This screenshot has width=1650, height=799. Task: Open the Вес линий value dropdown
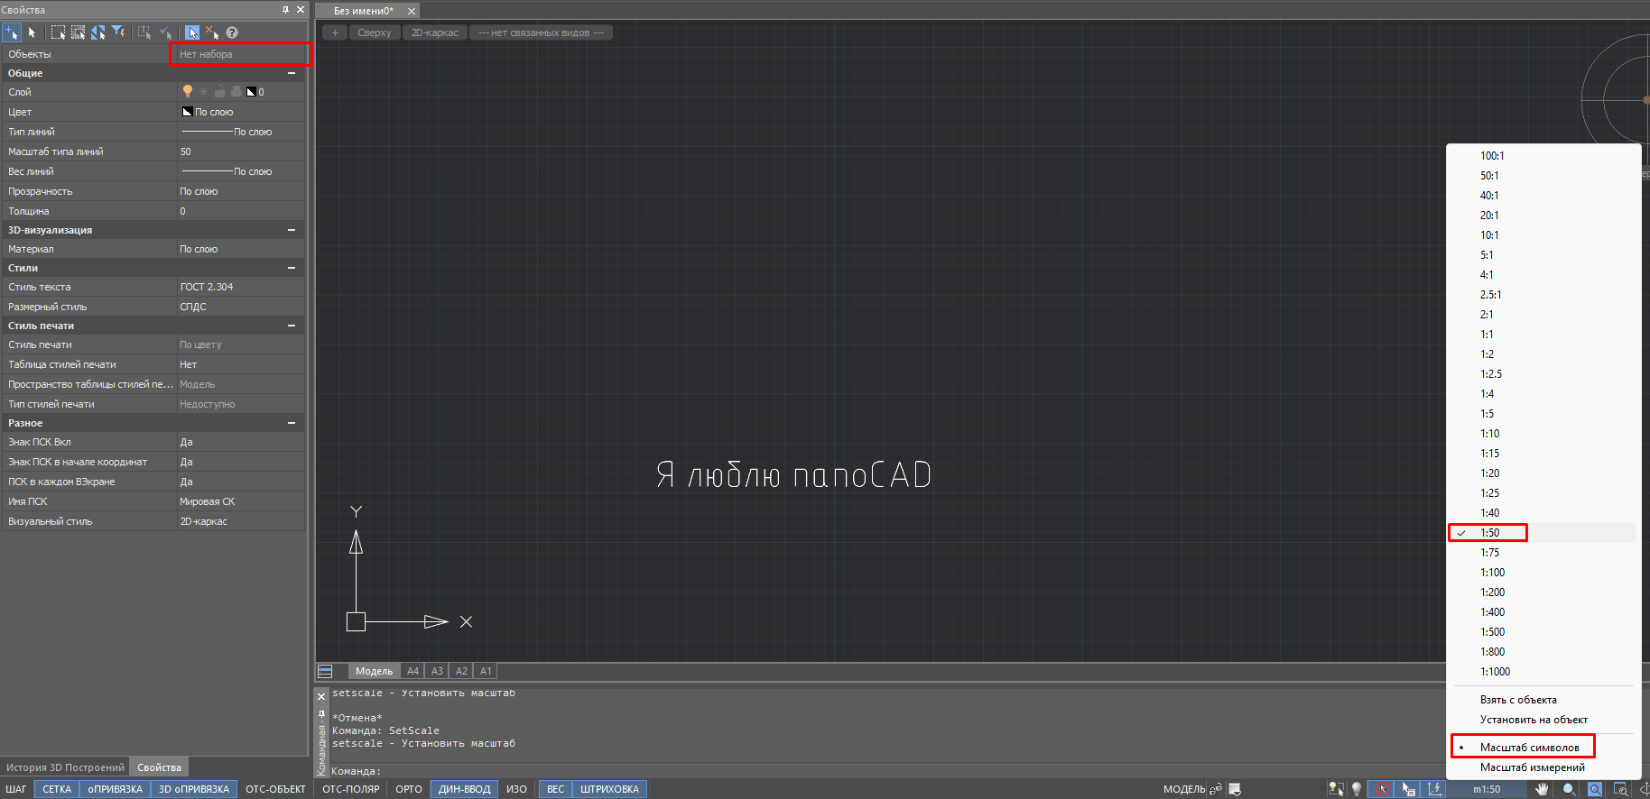pos(241,171)
